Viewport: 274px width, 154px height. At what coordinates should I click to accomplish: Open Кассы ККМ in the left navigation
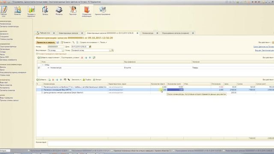pos(4,57)
